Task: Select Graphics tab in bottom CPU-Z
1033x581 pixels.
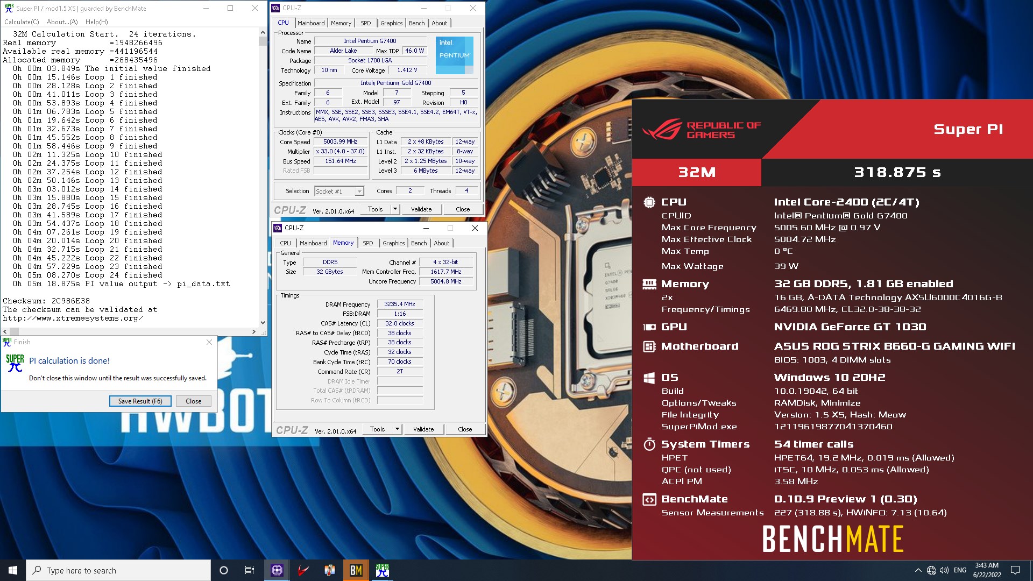Action: tap(394, 243)
